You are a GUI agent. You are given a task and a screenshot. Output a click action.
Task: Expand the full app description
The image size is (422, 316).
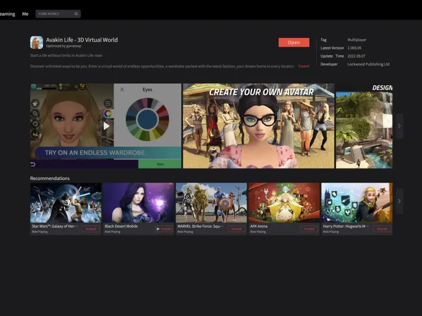304,66
